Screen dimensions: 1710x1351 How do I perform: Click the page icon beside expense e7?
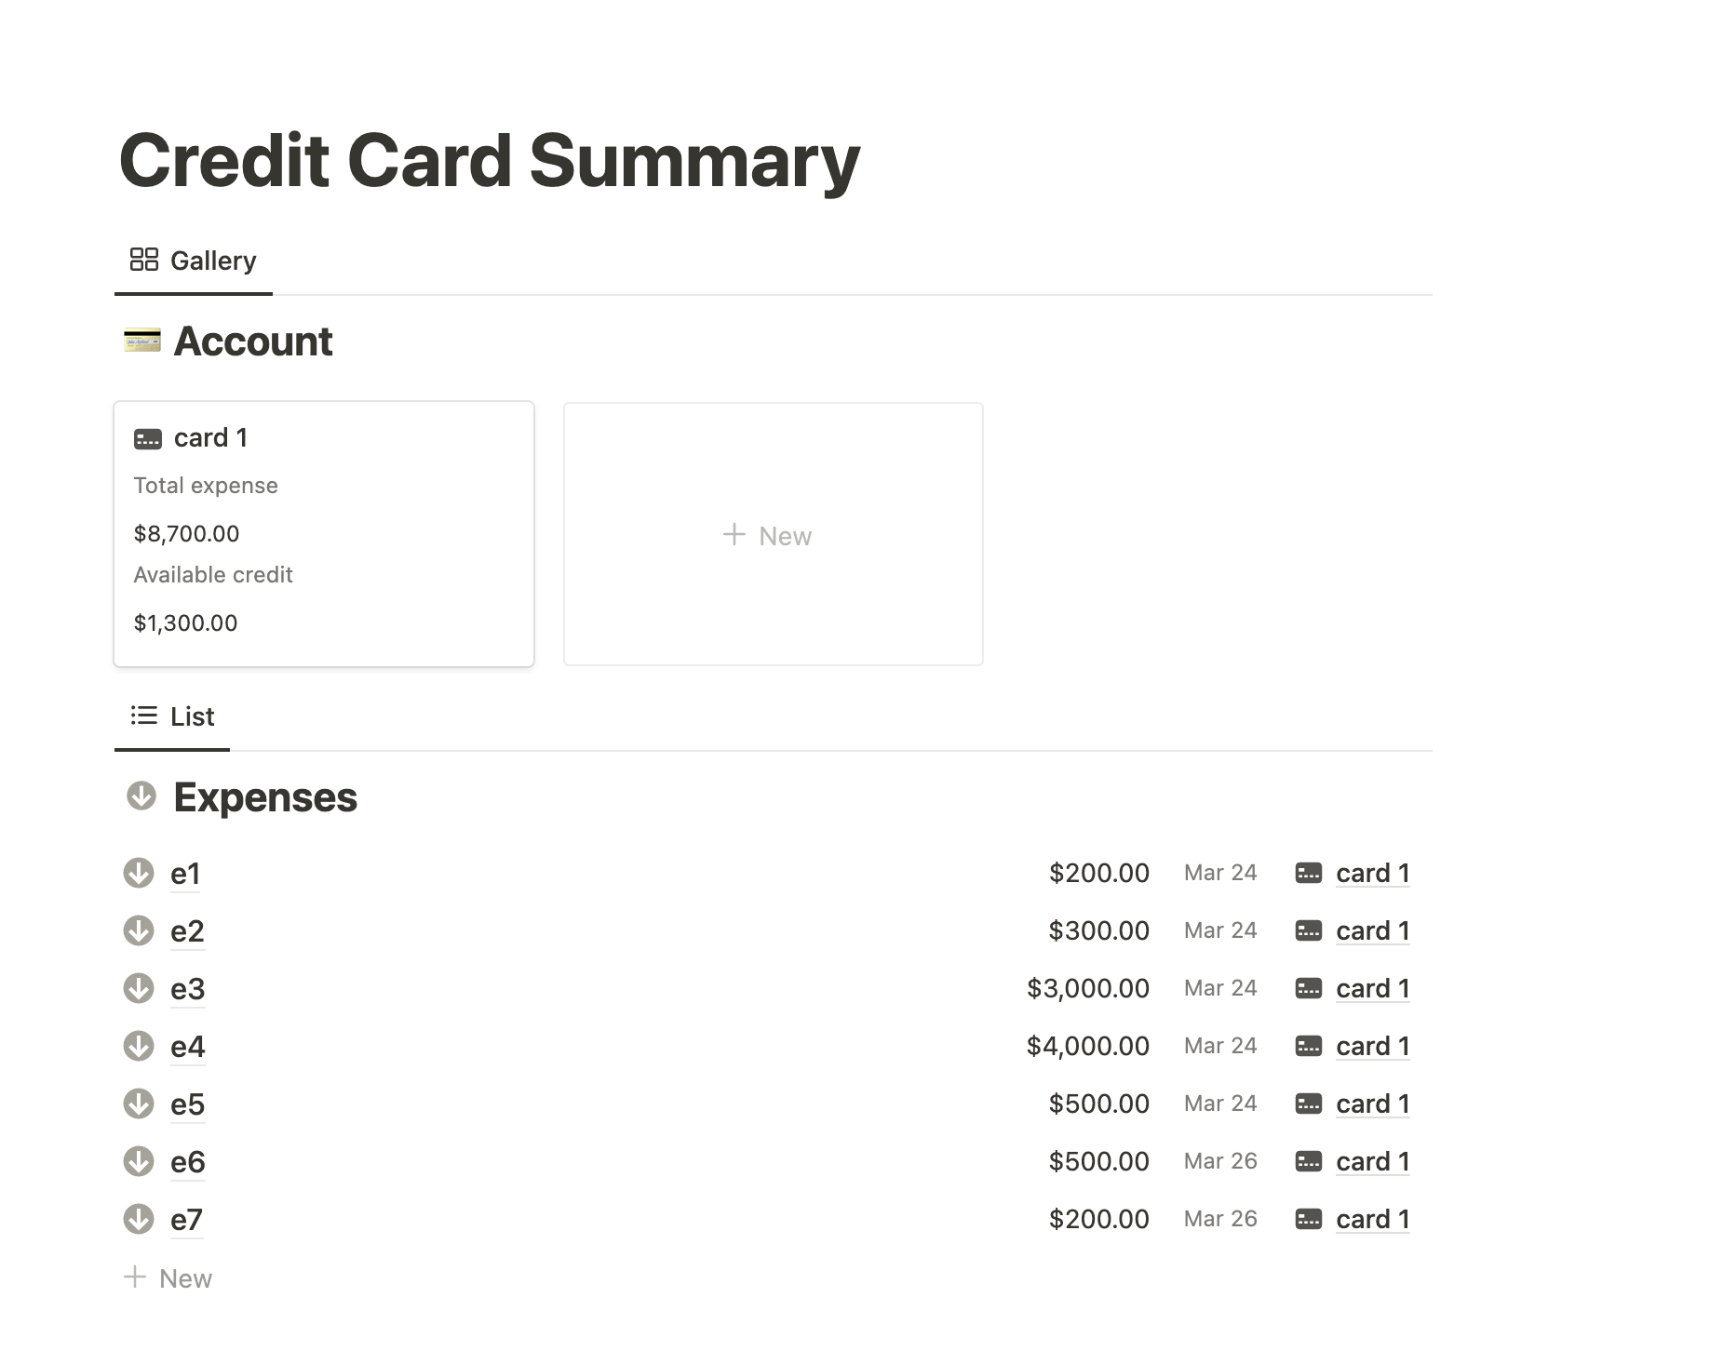(140, 1219)
